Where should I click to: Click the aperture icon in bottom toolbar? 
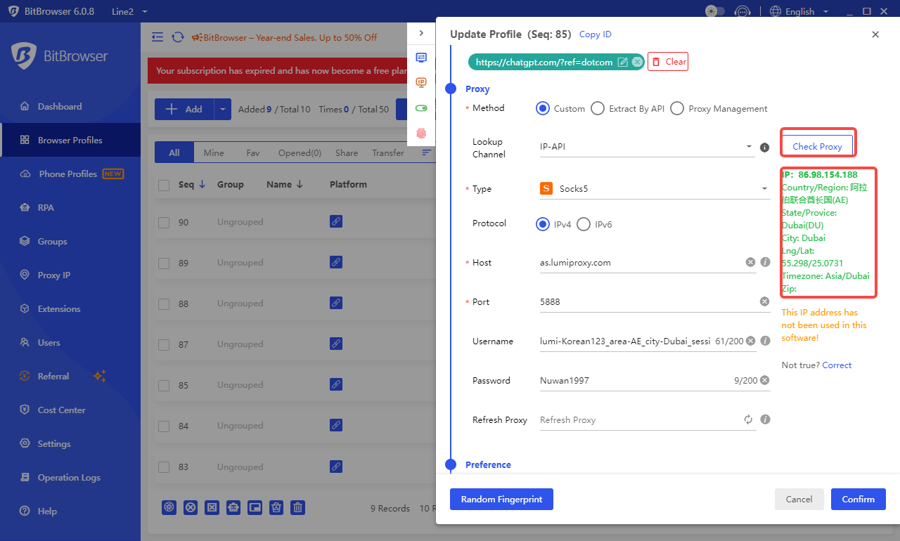tap(169, 507)
